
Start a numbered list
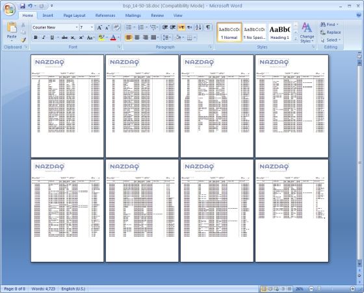coord(141,27)
